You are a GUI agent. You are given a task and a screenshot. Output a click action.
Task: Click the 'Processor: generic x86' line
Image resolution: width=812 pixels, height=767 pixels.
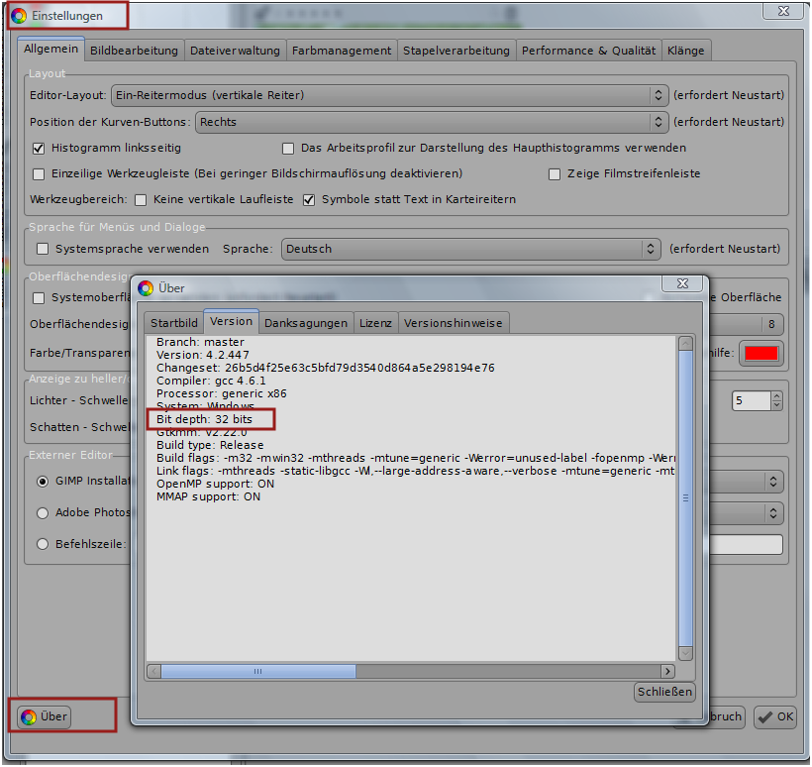coord(221,393)
